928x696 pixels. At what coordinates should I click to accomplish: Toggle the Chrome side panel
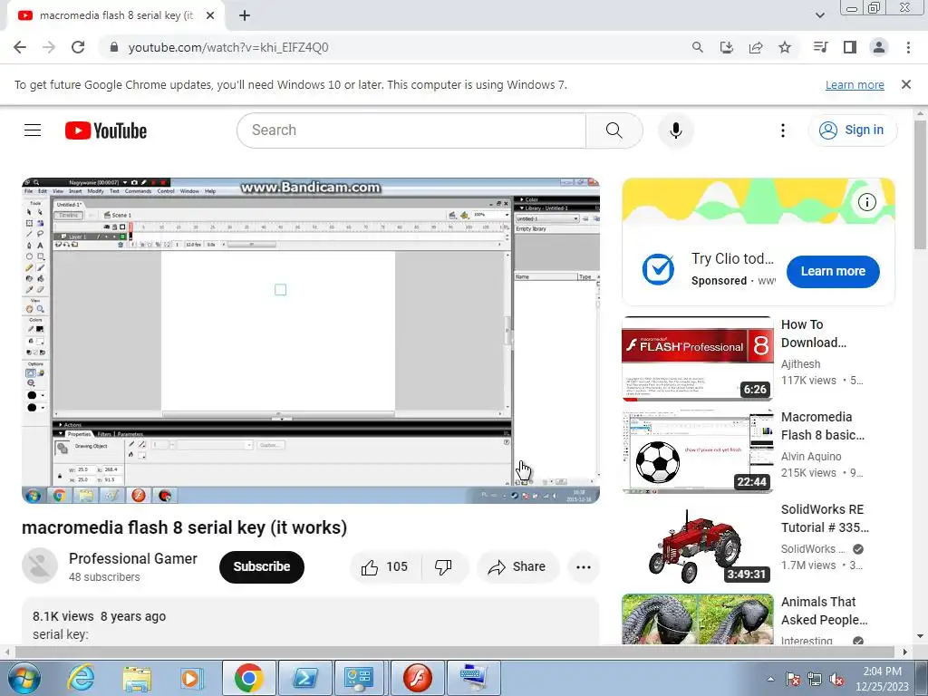click(x=850, y=47)
